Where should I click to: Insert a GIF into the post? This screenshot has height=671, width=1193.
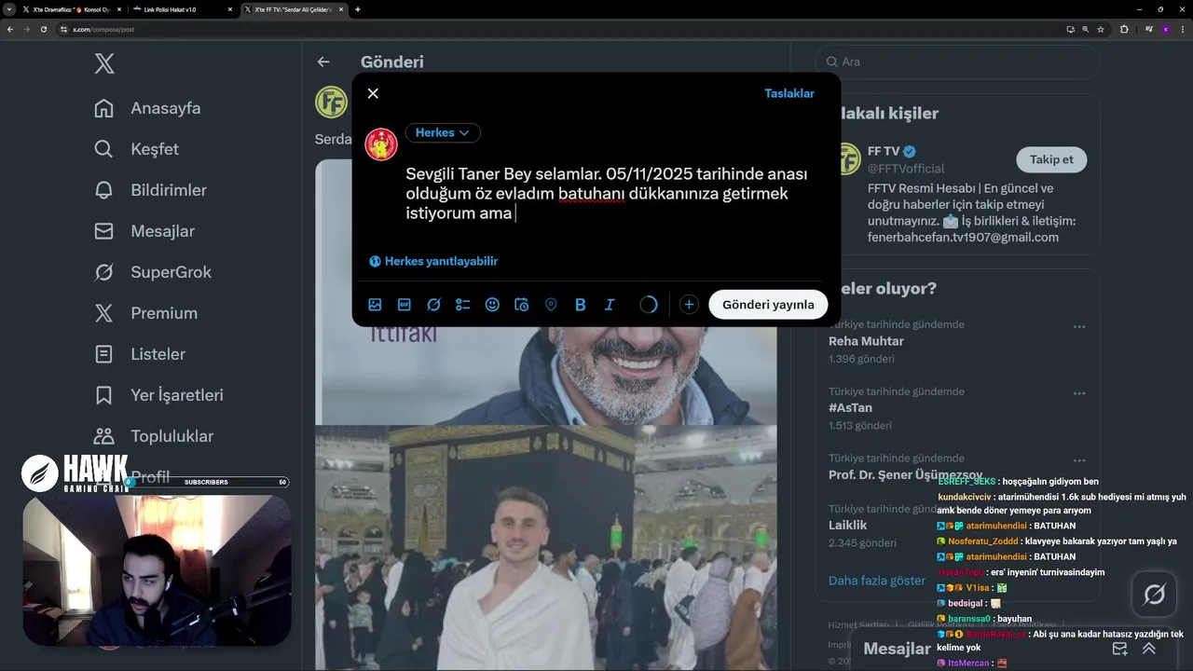point(405,305)
